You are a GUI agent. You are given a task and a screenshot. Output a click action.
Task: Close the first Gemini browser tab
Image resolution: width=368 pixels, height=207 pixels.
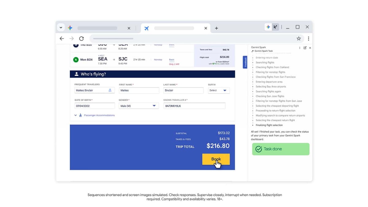(129, 28)
